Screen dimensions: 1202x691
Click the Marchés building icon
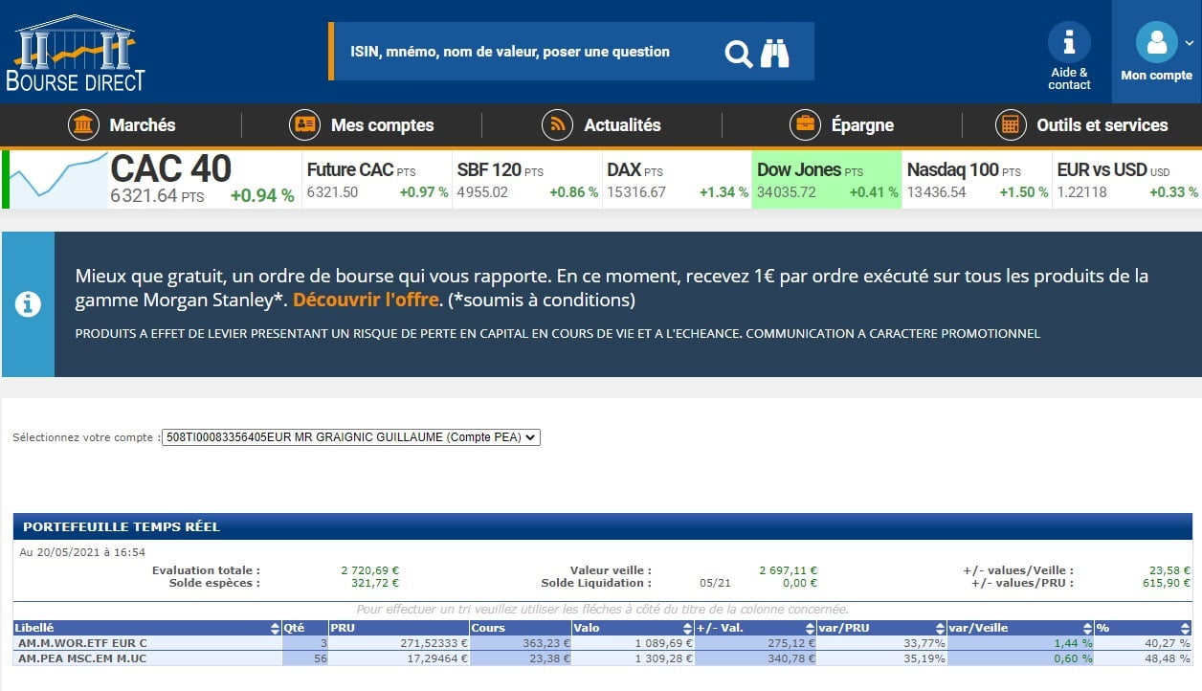coord(84,125)
